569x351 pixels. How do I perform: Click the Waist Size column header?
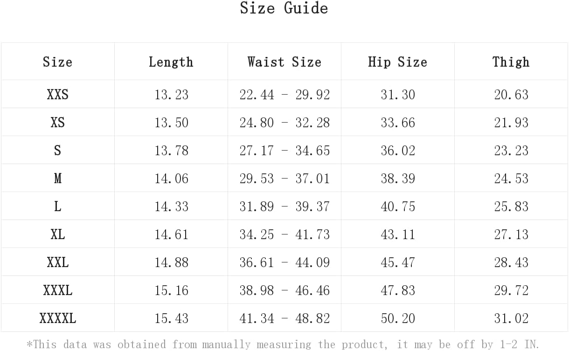[284, 62]
